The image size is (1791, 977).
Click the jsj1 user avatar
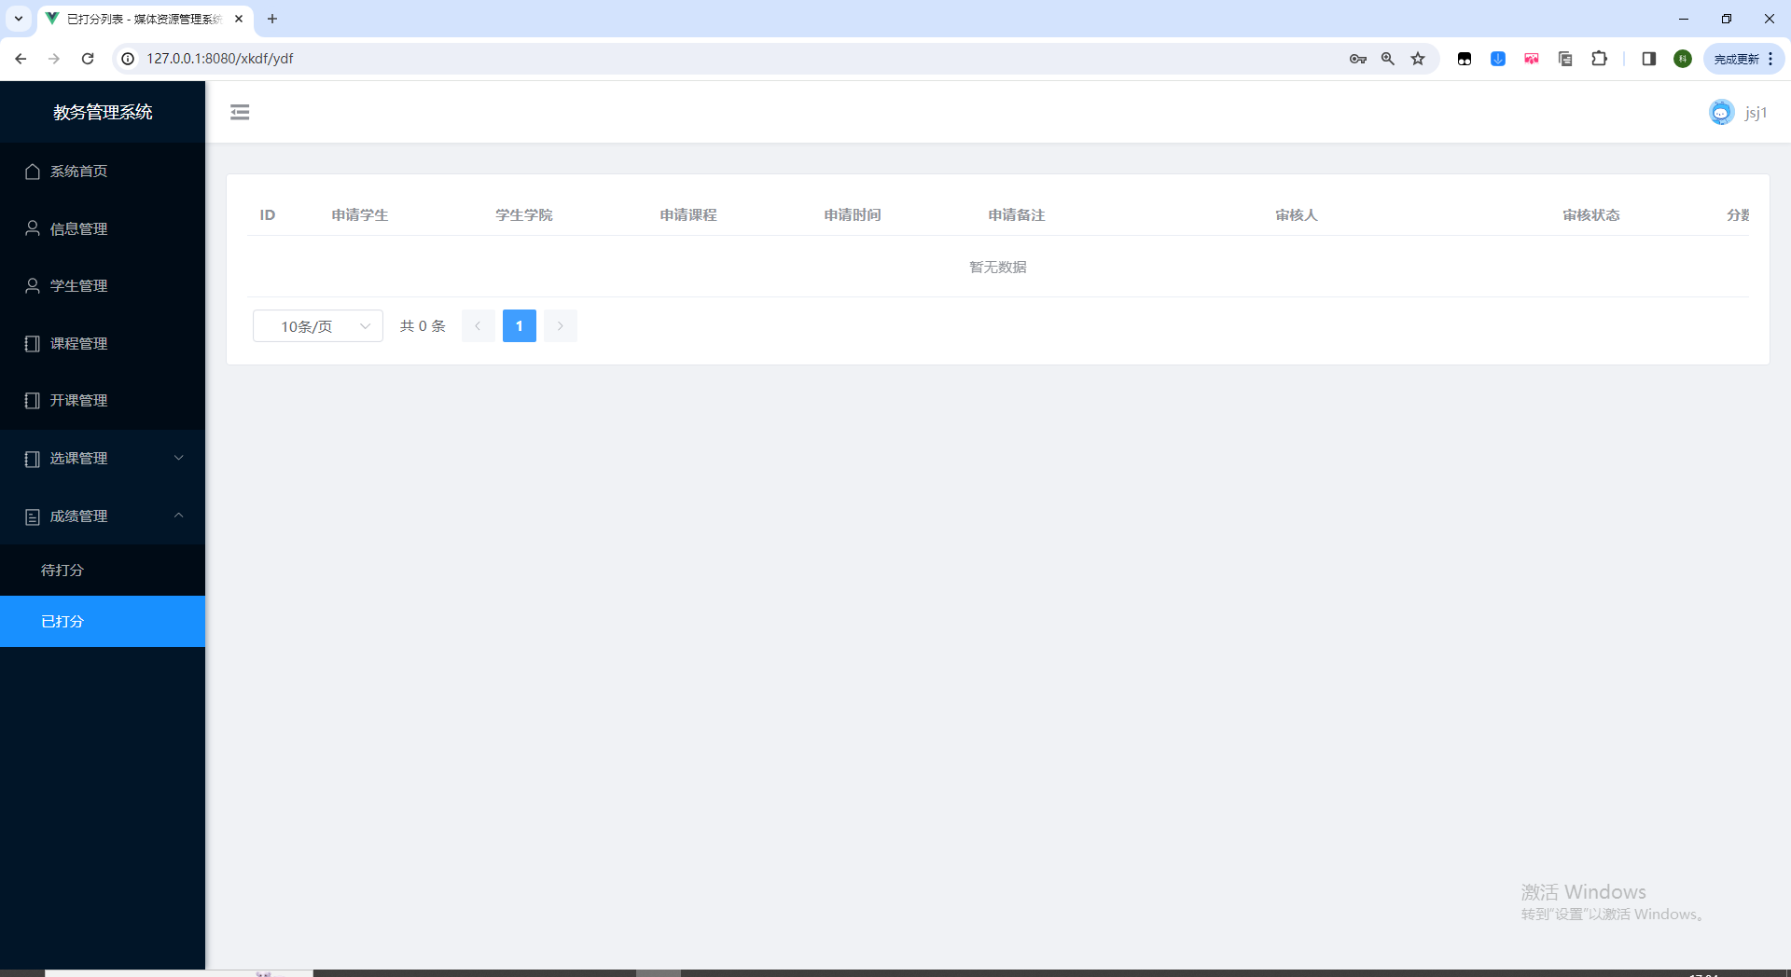tap(1721, 112)
